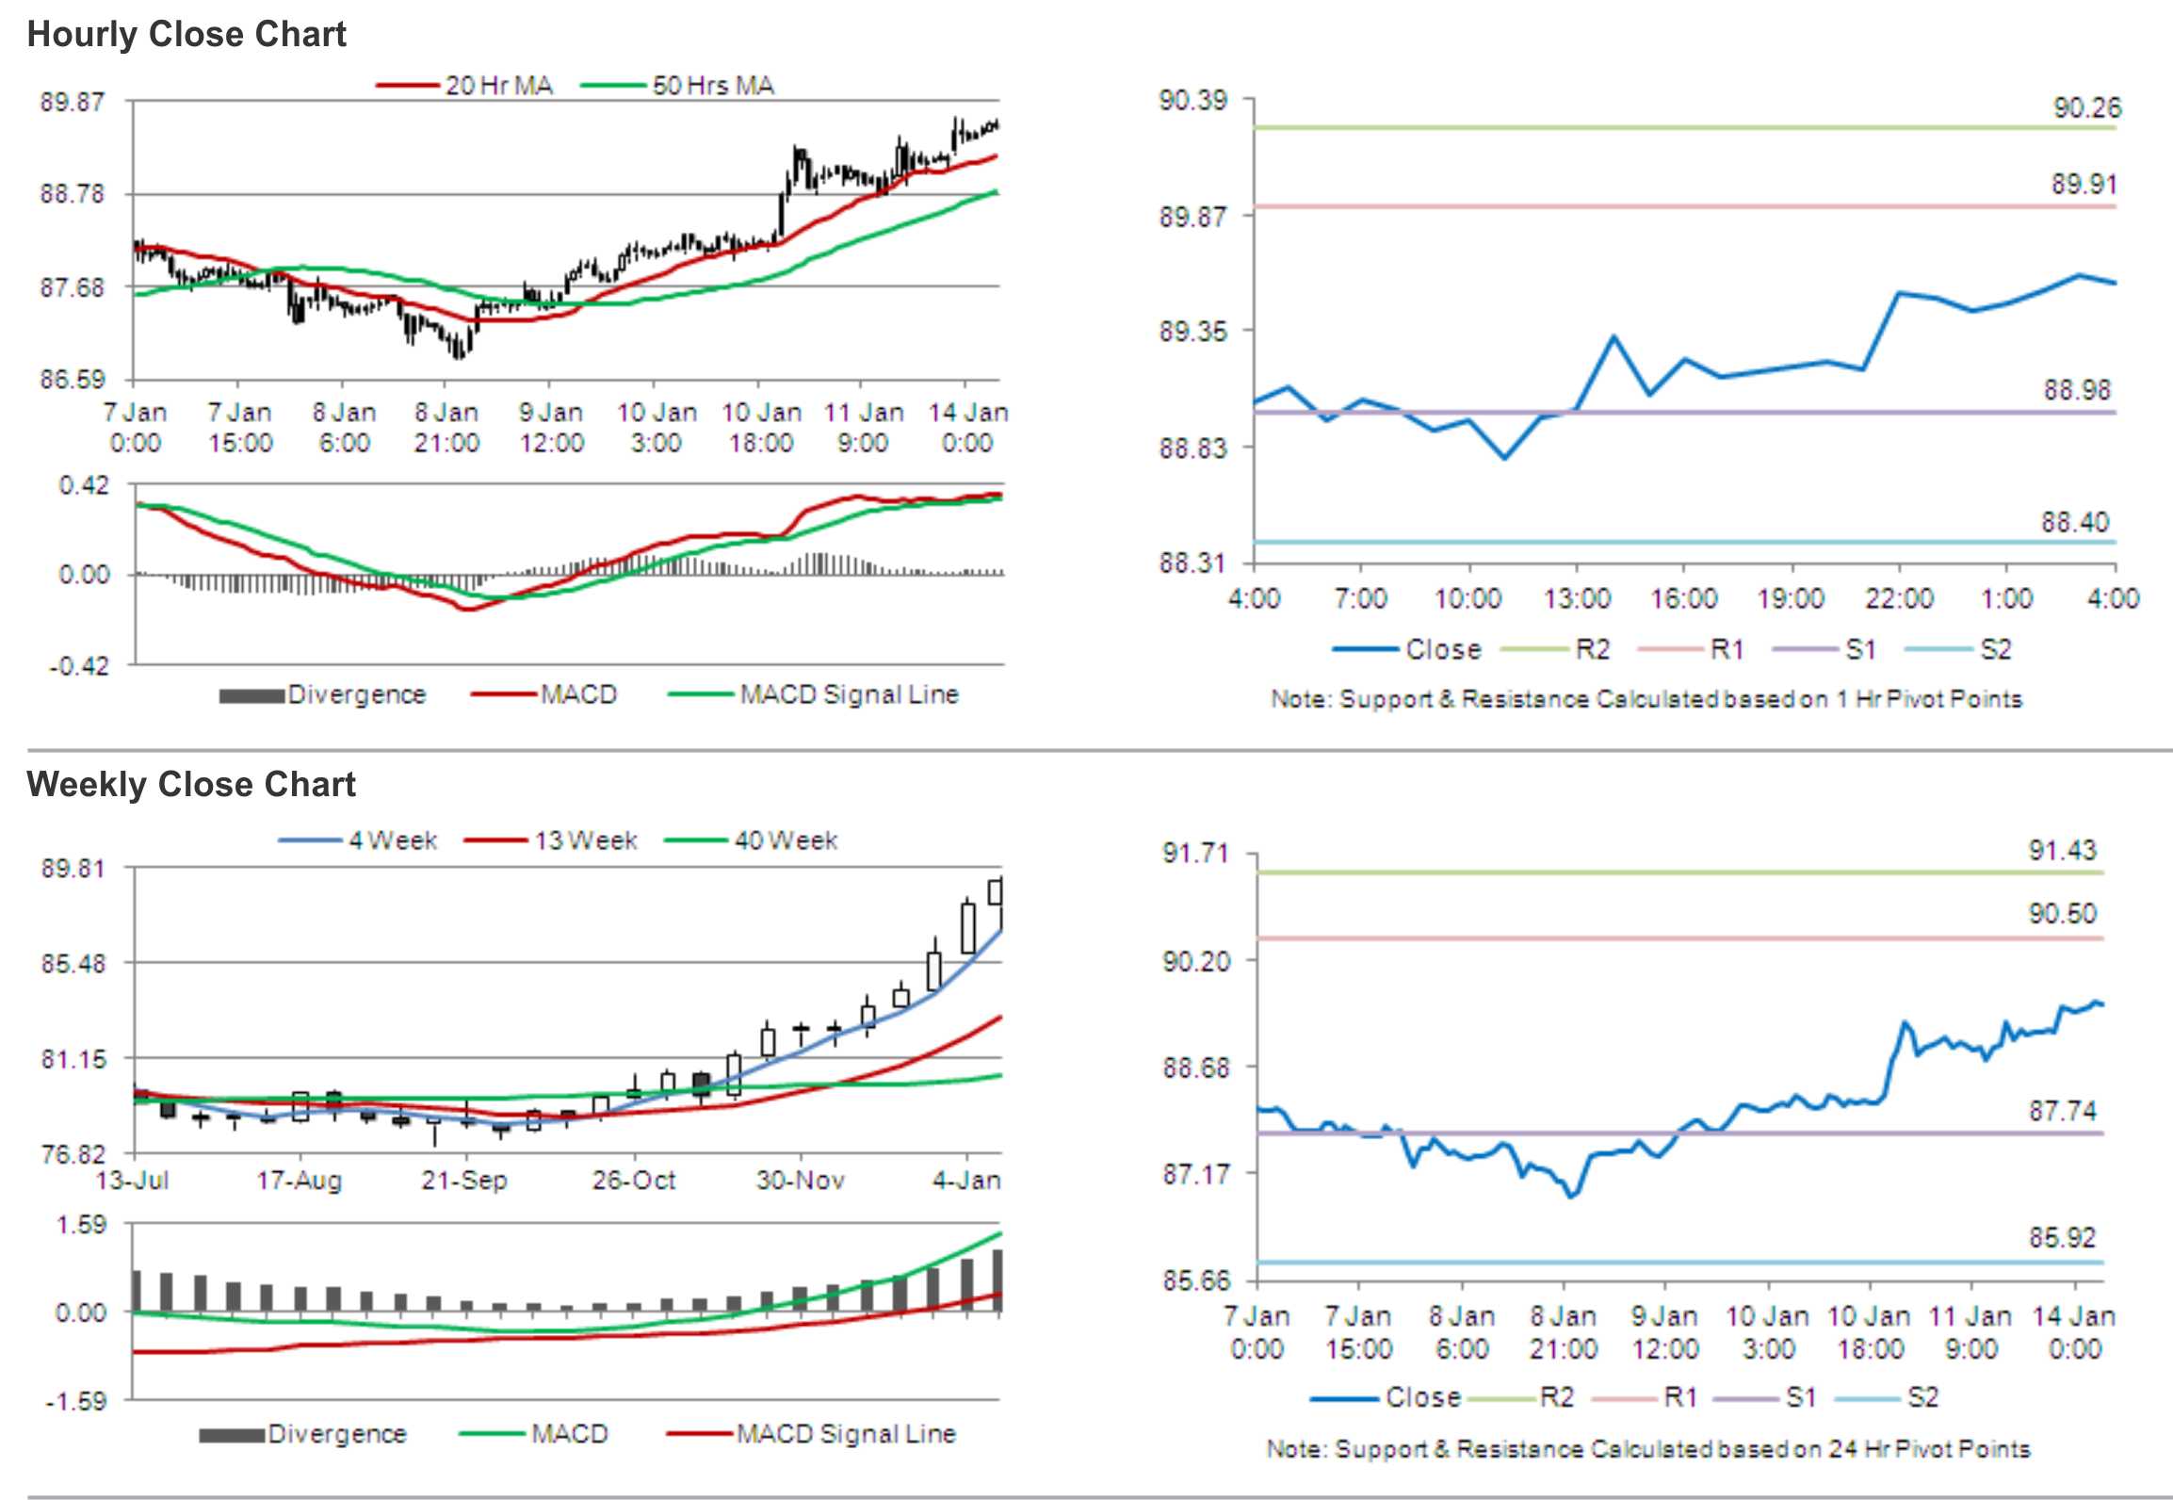Select R1 legend in 1 Hr pivot chart

(x=1691, y=649)
